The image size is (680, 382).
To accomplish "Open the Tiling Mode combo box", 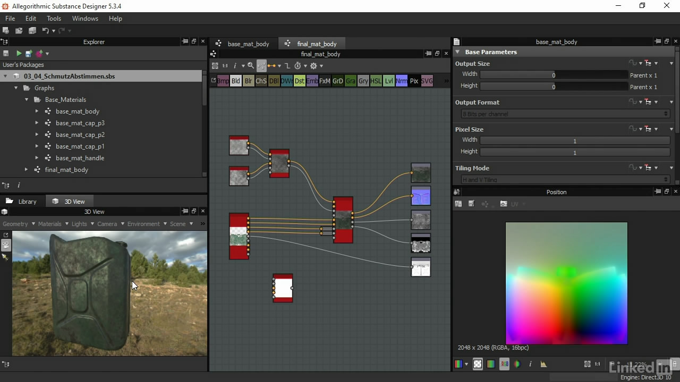I will pyautogui.click(x=565, y=180).
